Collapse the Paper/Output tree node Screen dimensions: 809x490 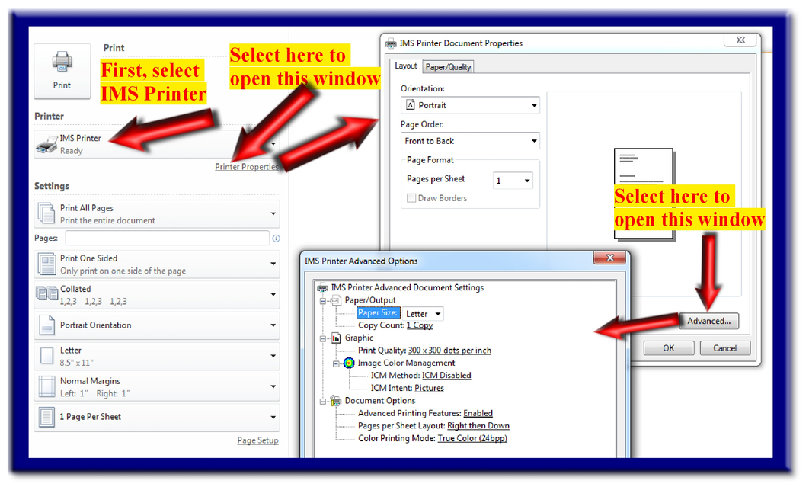click(323, 301)
